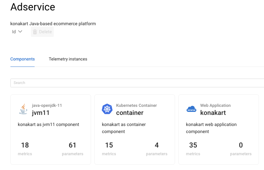Expand the Id dropdown chevron
264x170 pixels.
[x=20, y=32]
